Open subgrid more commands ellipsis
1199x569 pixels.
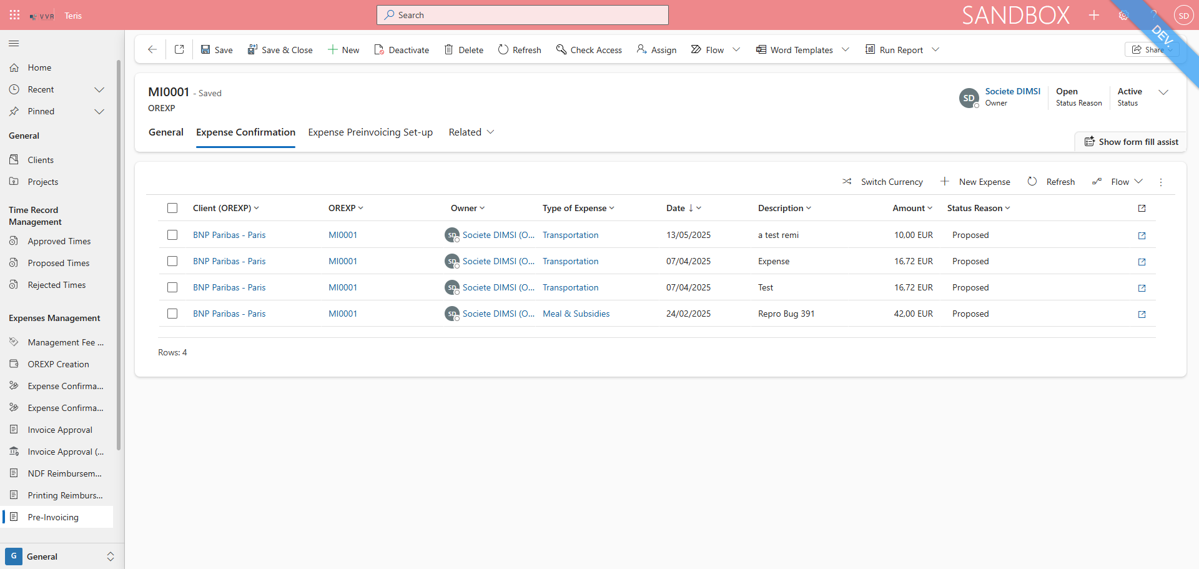point(1161,182)
